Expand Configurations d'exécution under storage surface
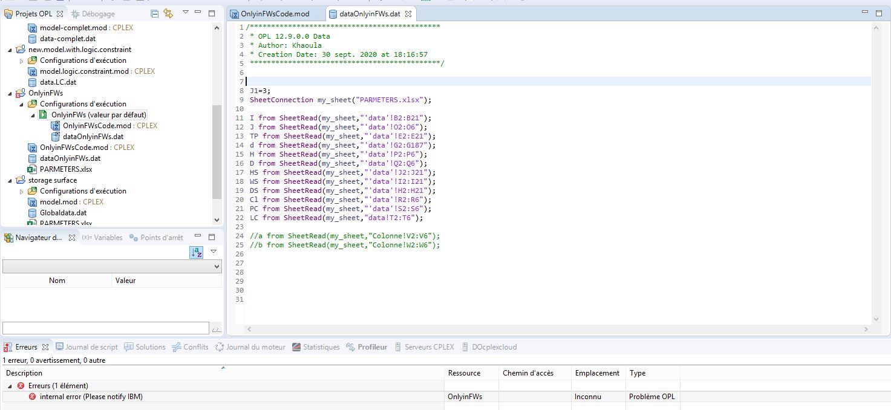 pos(21,191)
